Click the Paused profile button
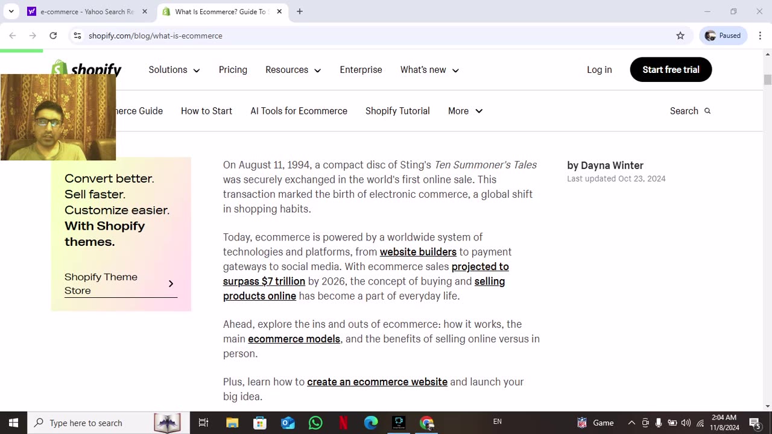This screenshot has width=772, height=434. (x=723, y=36)
